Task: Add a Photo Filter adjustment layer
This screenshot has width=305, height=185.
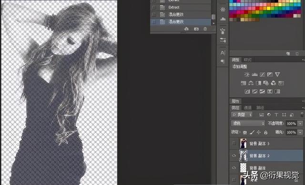Action: [266, 83]
